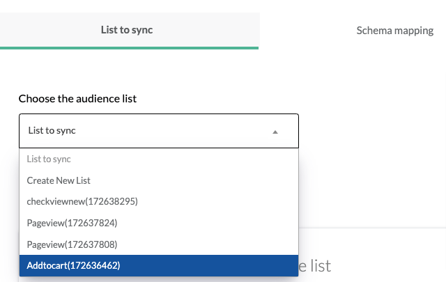Pick the Pageview(172637808) audience list
The height and width of the screenshot is (282, 446).
tap(159, 244)
